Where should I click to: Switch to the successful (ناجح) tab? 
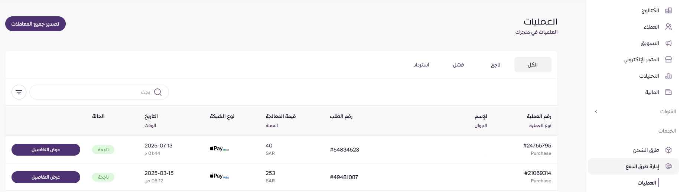pos(495,65)
